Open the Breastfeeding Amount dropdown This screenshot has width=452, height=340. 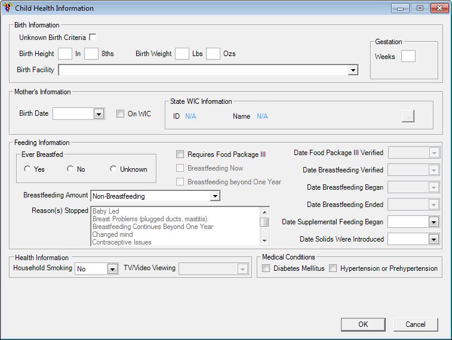click(x=215, y=196)
